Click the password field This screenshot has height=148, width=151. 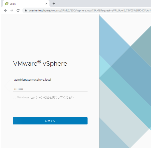50,89
